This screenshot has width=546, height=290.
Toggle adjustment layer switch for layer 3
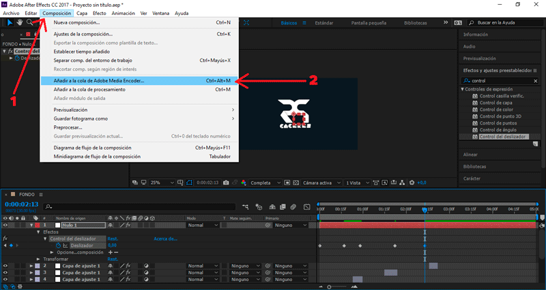pyautogui.click(x=146, y=272)
